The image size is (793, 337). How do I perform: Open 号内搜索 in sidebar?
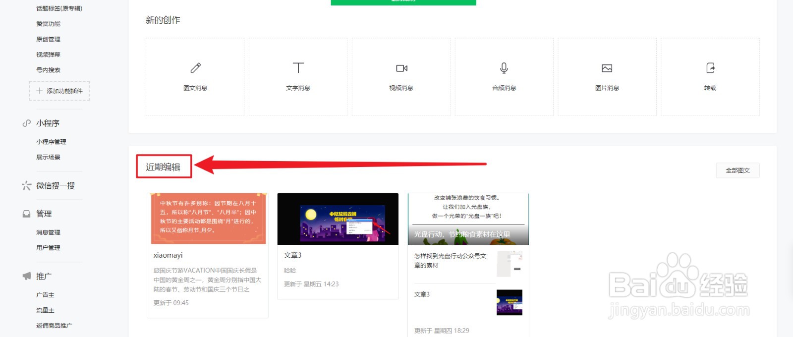click(48, 70)
